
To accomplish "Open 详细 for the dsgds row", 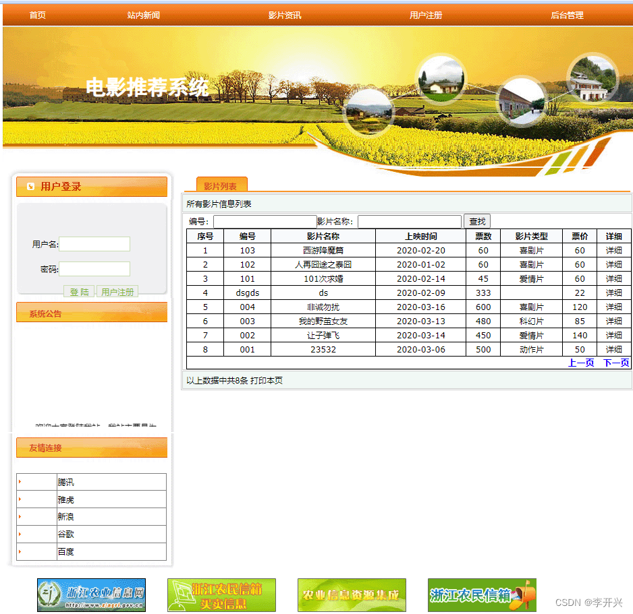I will tap(613, 293).
